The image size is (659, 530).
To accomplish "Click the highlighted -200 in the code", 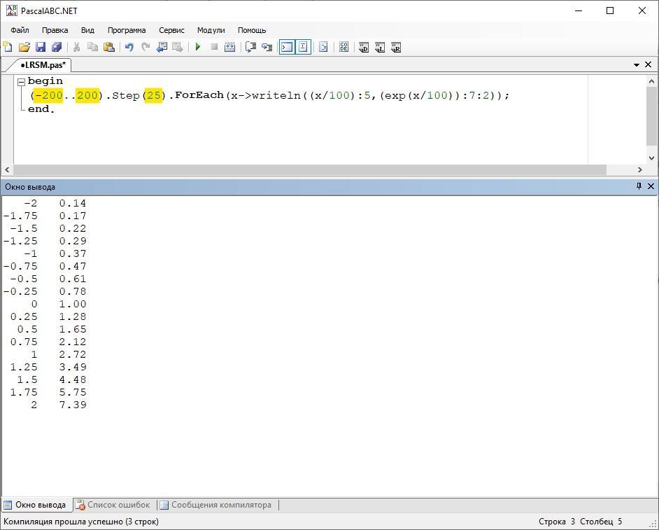I will click(x=48, y=95).
